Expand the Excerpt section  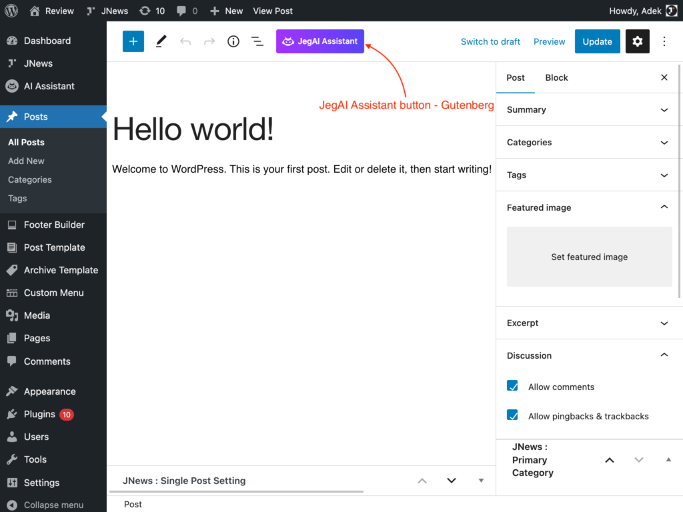click(x=589, y=323)
